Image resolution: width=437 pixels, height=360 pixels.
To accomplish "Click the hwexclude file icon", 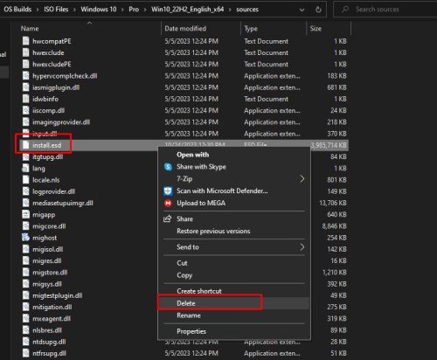I will click(x=26, y=52).
